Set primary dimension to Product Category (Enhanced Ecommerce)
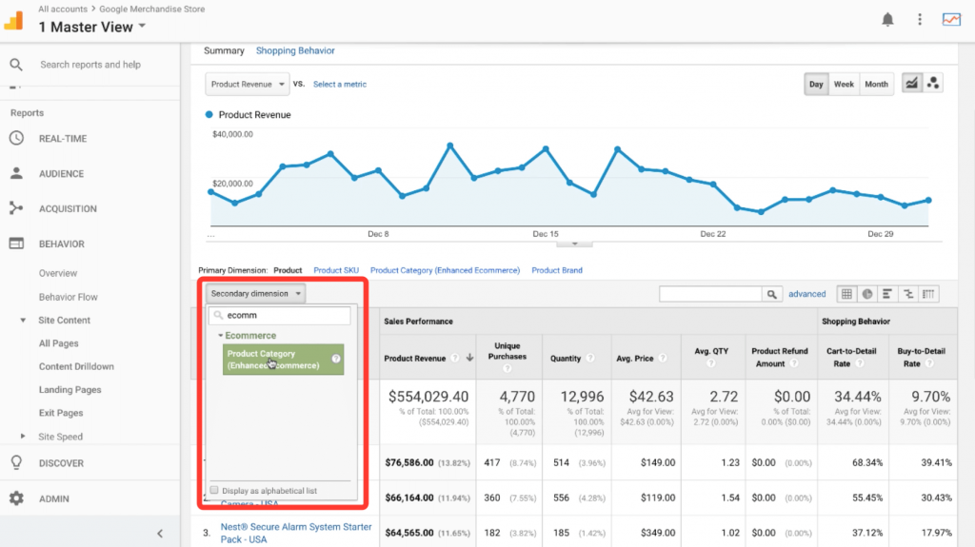 [x=446, y=270]
